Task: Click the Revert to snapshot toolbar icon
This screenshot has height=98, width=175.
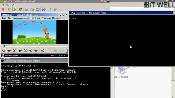Action: click(32, 10)
